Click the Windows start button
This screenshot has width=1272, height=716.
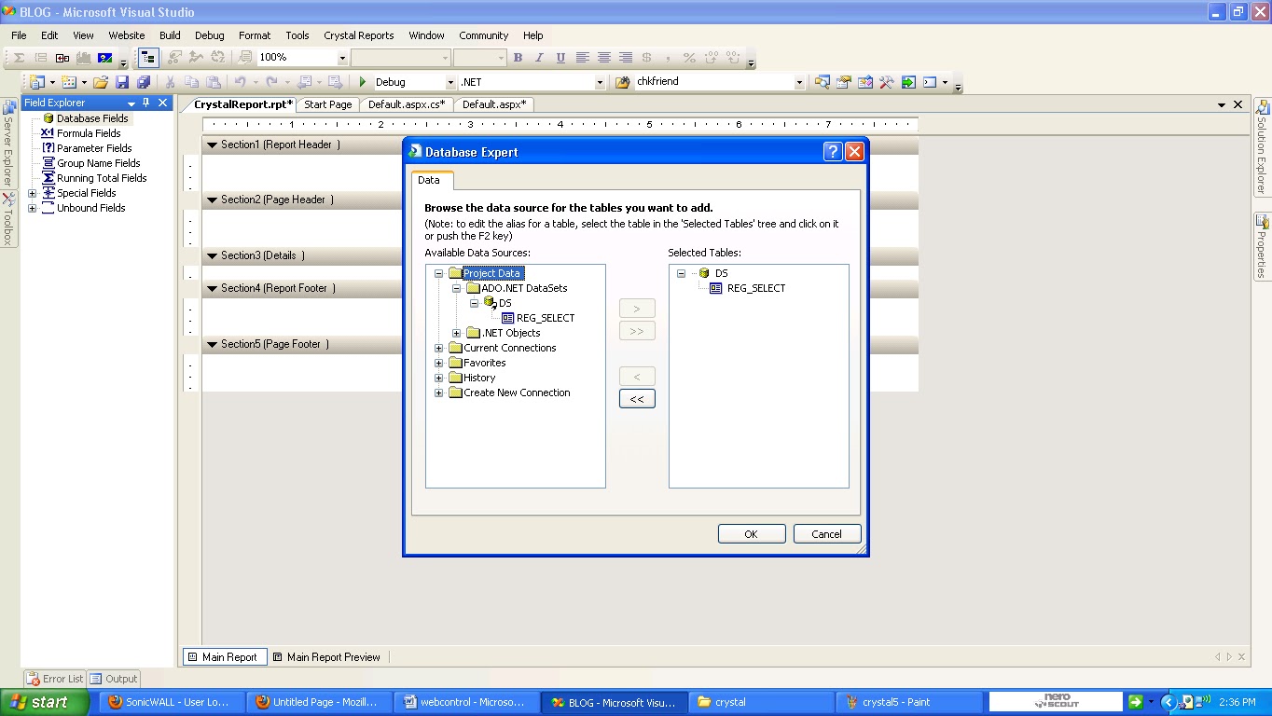click(45, 702)
